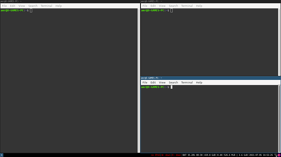This screenshot has height=157, width=281.
Task: Click the '526.6 MiB' memory status
Action: pos(230,155)
